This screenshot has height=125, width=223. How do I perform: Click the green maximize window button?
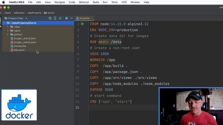(8, 7)
